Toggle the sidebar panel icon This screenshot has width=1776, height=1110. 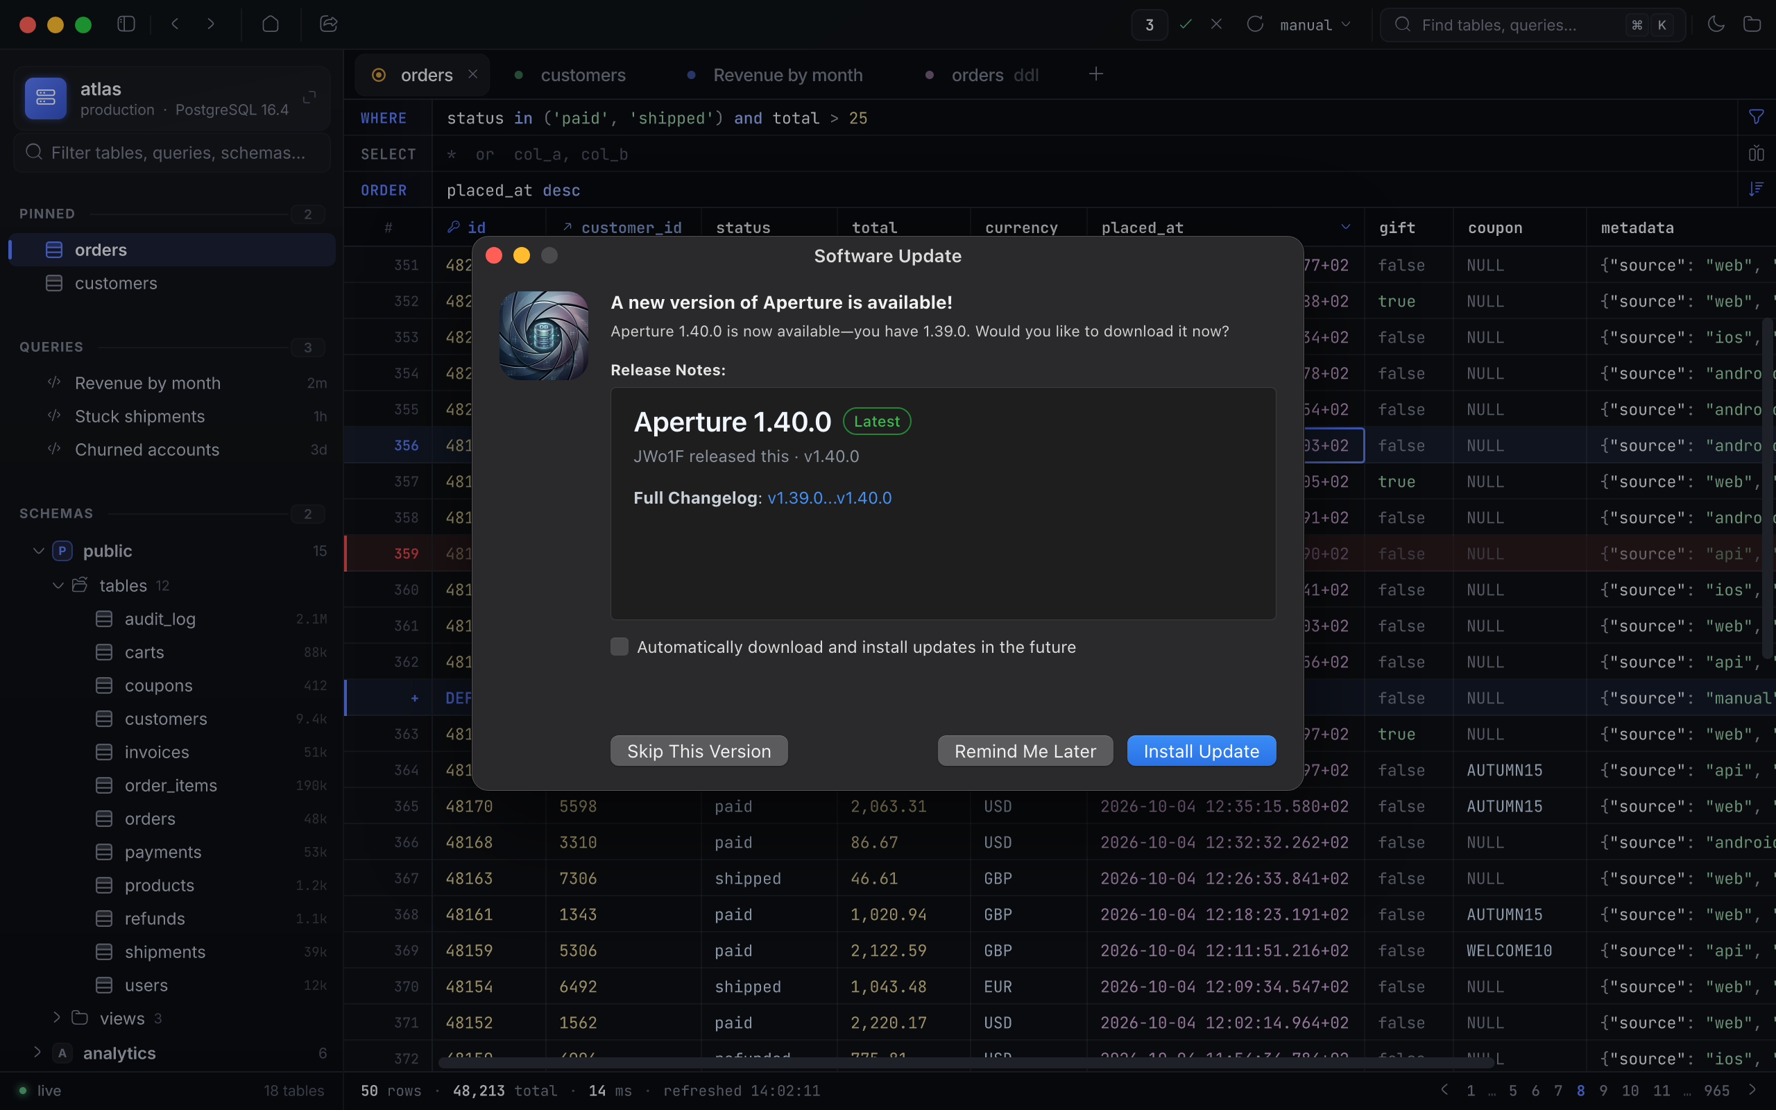(x=126, y=24)
